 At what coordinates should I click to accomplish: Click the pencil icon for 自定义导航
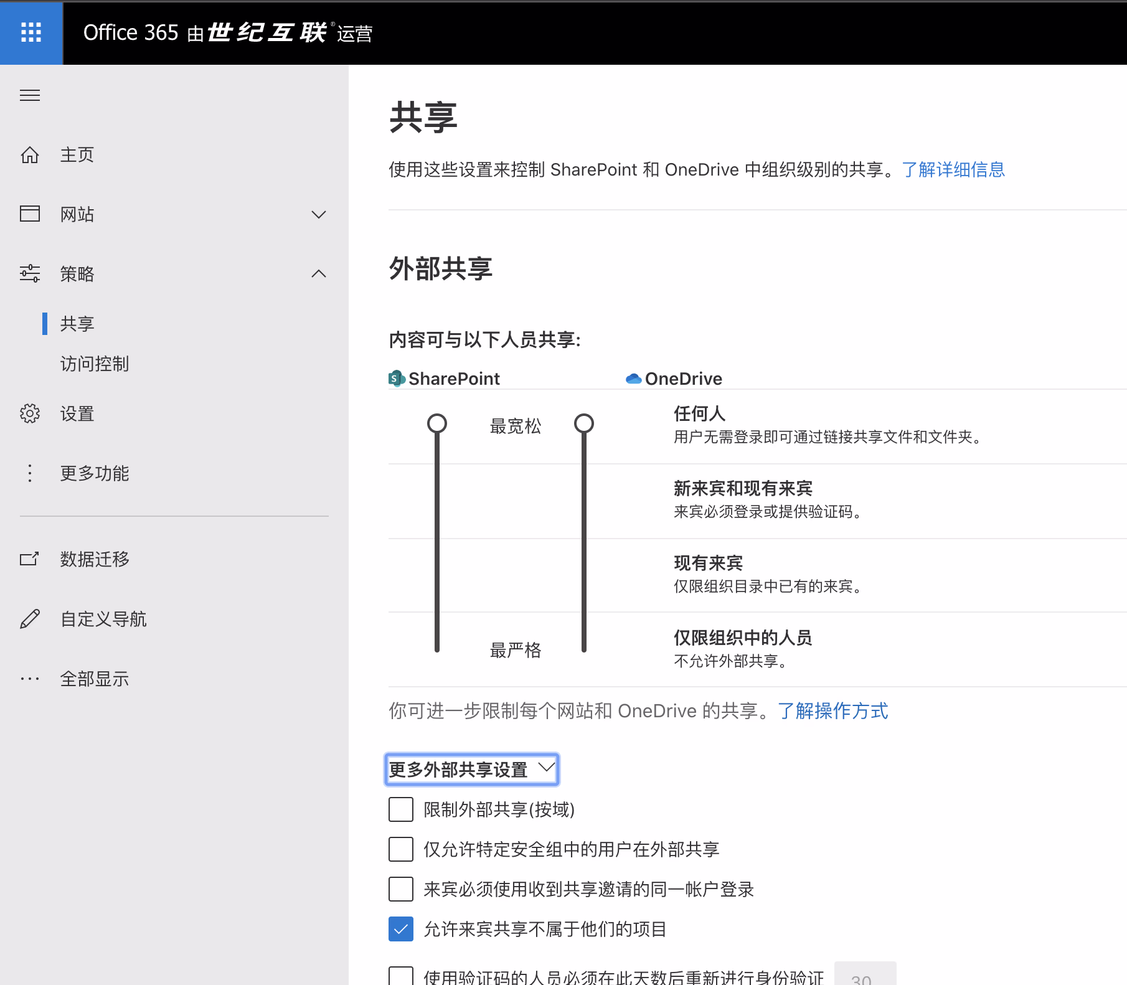30,619
